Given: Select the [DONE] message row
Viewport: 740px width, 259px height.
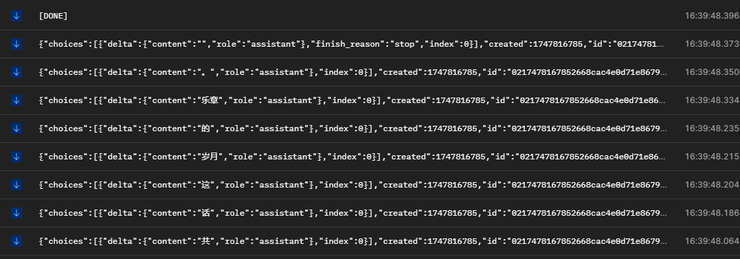Looking at the screenshot, I should pyautogui.click(x=370, y=16).
